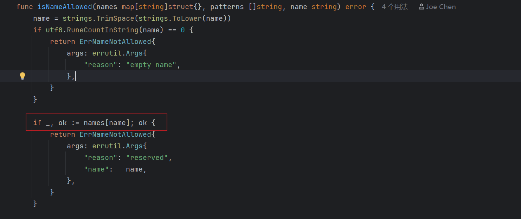Click the author icon beside Joe Chen
The image size is (521, 219).
pos(422,7)
